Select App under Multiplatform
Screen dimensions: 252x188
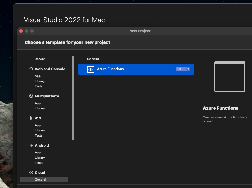(38, 103)
